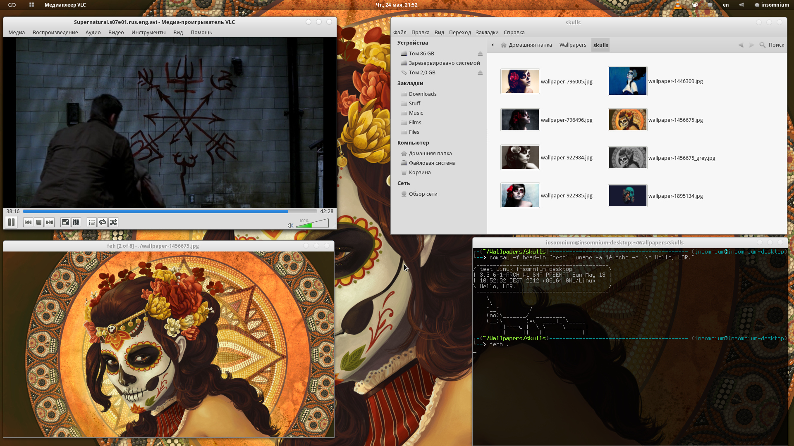This screenshot has height=446, width=794.
Task: Open the Воспроизведение menu in VLC
Action: 55,32
